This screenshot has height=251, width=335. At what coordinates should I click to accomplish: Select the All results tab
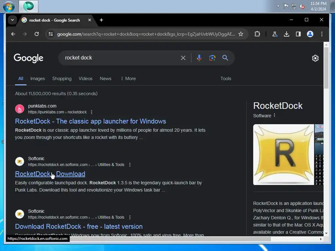point(21,78)
